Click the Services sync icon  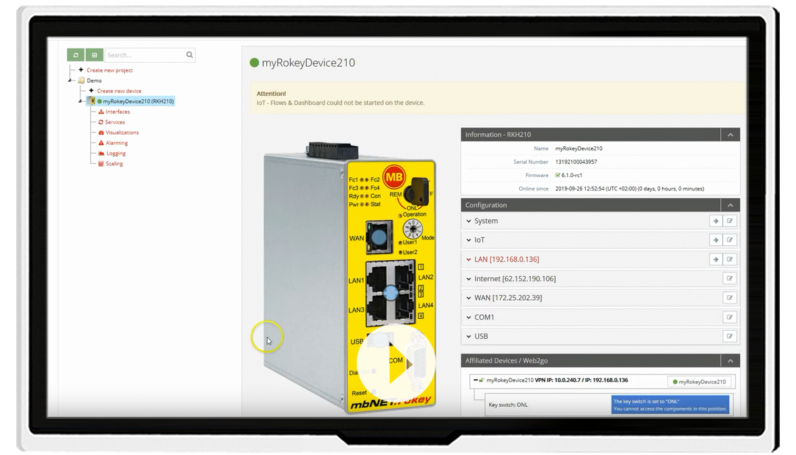101,122
